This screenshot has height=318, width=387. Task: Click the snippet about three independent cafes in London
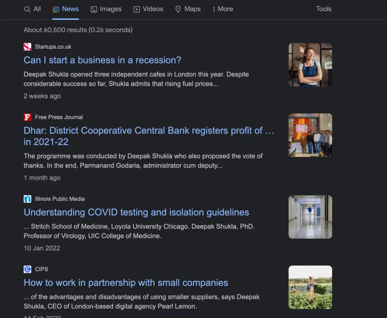(136, 79)
